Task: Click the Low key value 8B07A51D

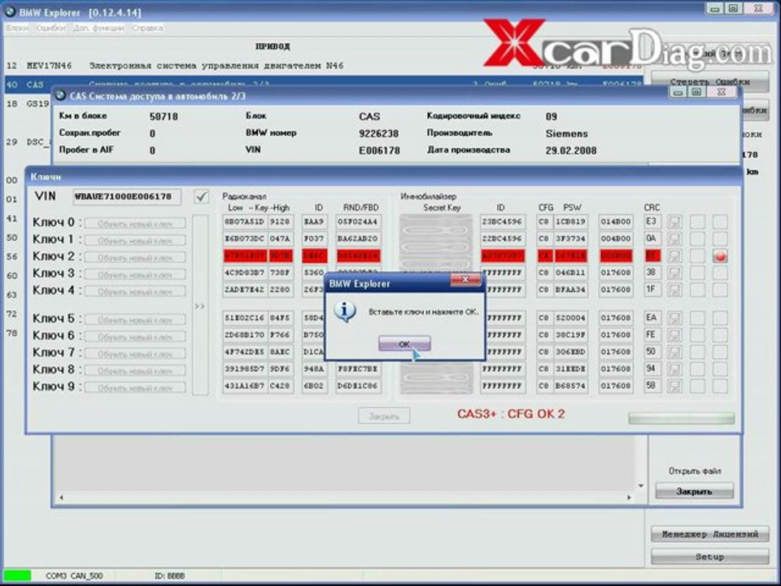Action: [x=245, y=221]
